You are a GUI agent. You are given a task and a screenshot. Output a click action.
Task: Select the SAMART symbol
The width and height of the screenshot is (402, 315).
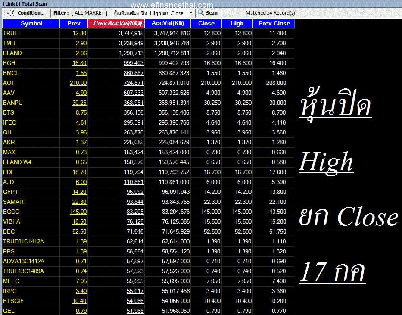click(x=15, y=202)
